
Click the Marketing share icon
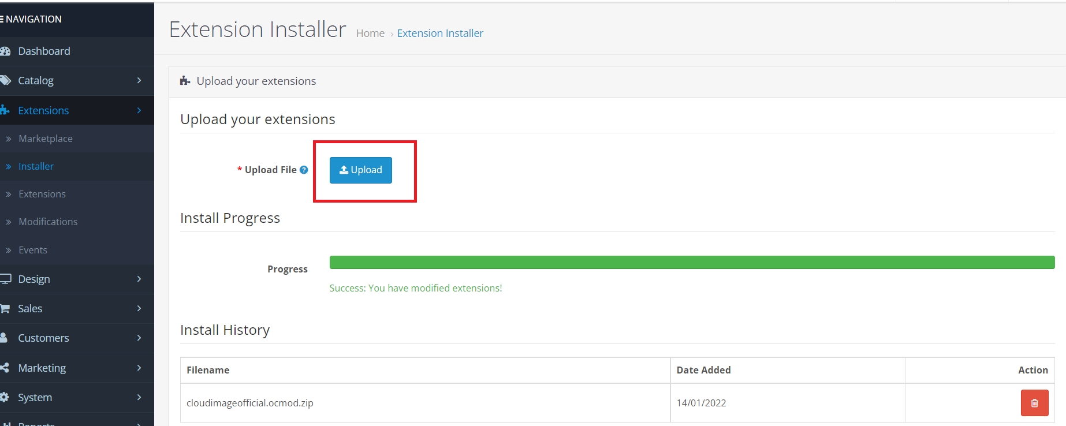[5, 368]
